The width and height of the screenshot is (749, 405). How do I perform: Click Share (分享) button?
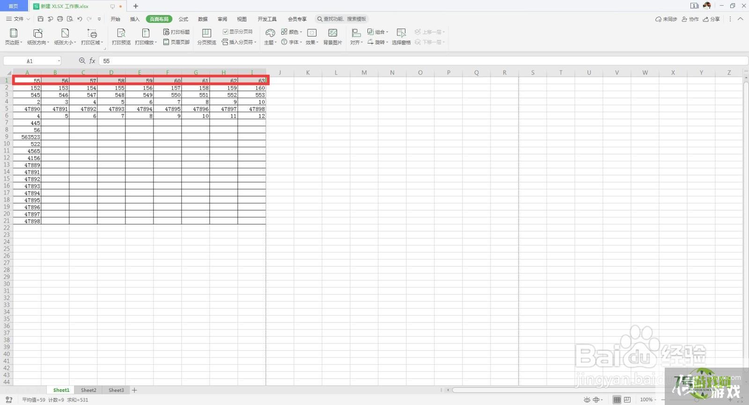[x=712, y=19]
